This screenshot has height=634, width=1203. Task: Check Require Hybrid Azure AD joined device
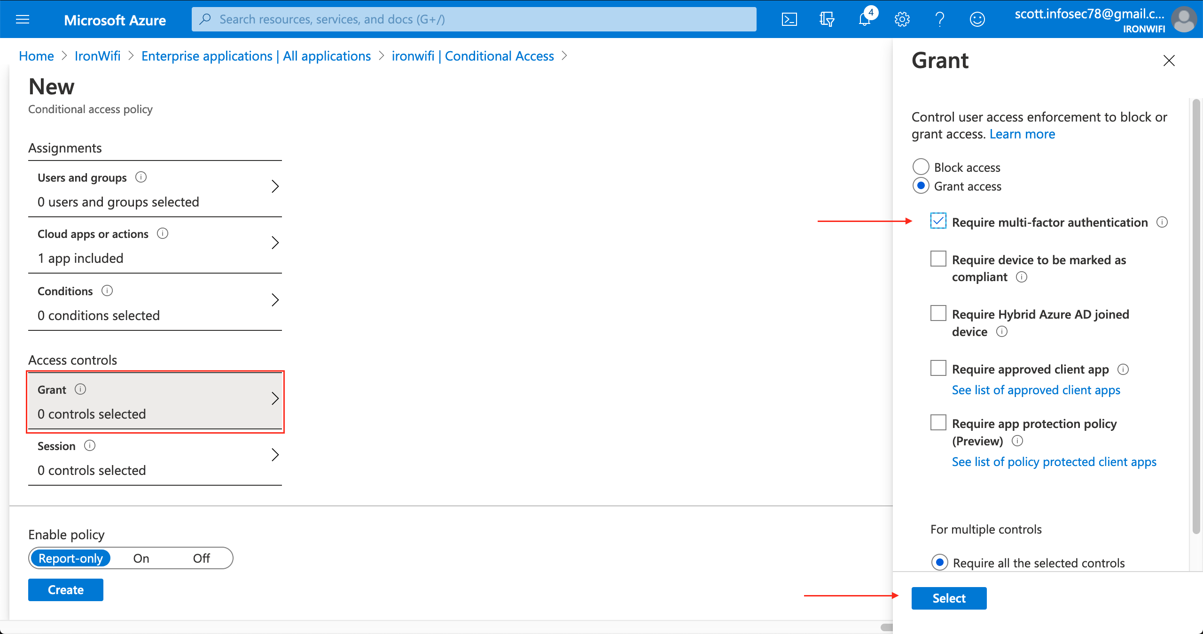coord(937,313)
